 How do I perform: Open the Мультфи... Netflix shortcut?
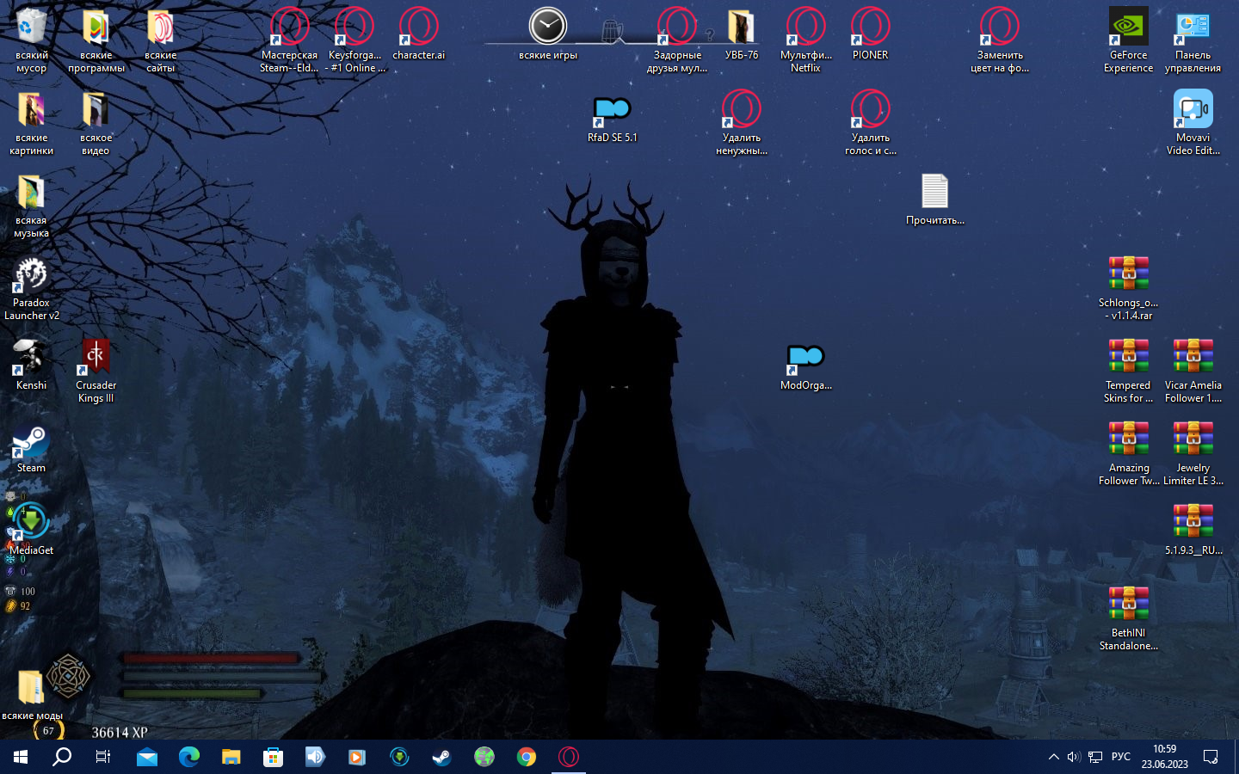[805, 40]
